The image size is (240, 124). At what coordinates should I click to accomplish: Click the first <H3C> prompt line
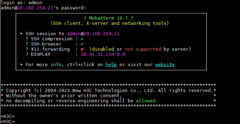coord(8,116)
